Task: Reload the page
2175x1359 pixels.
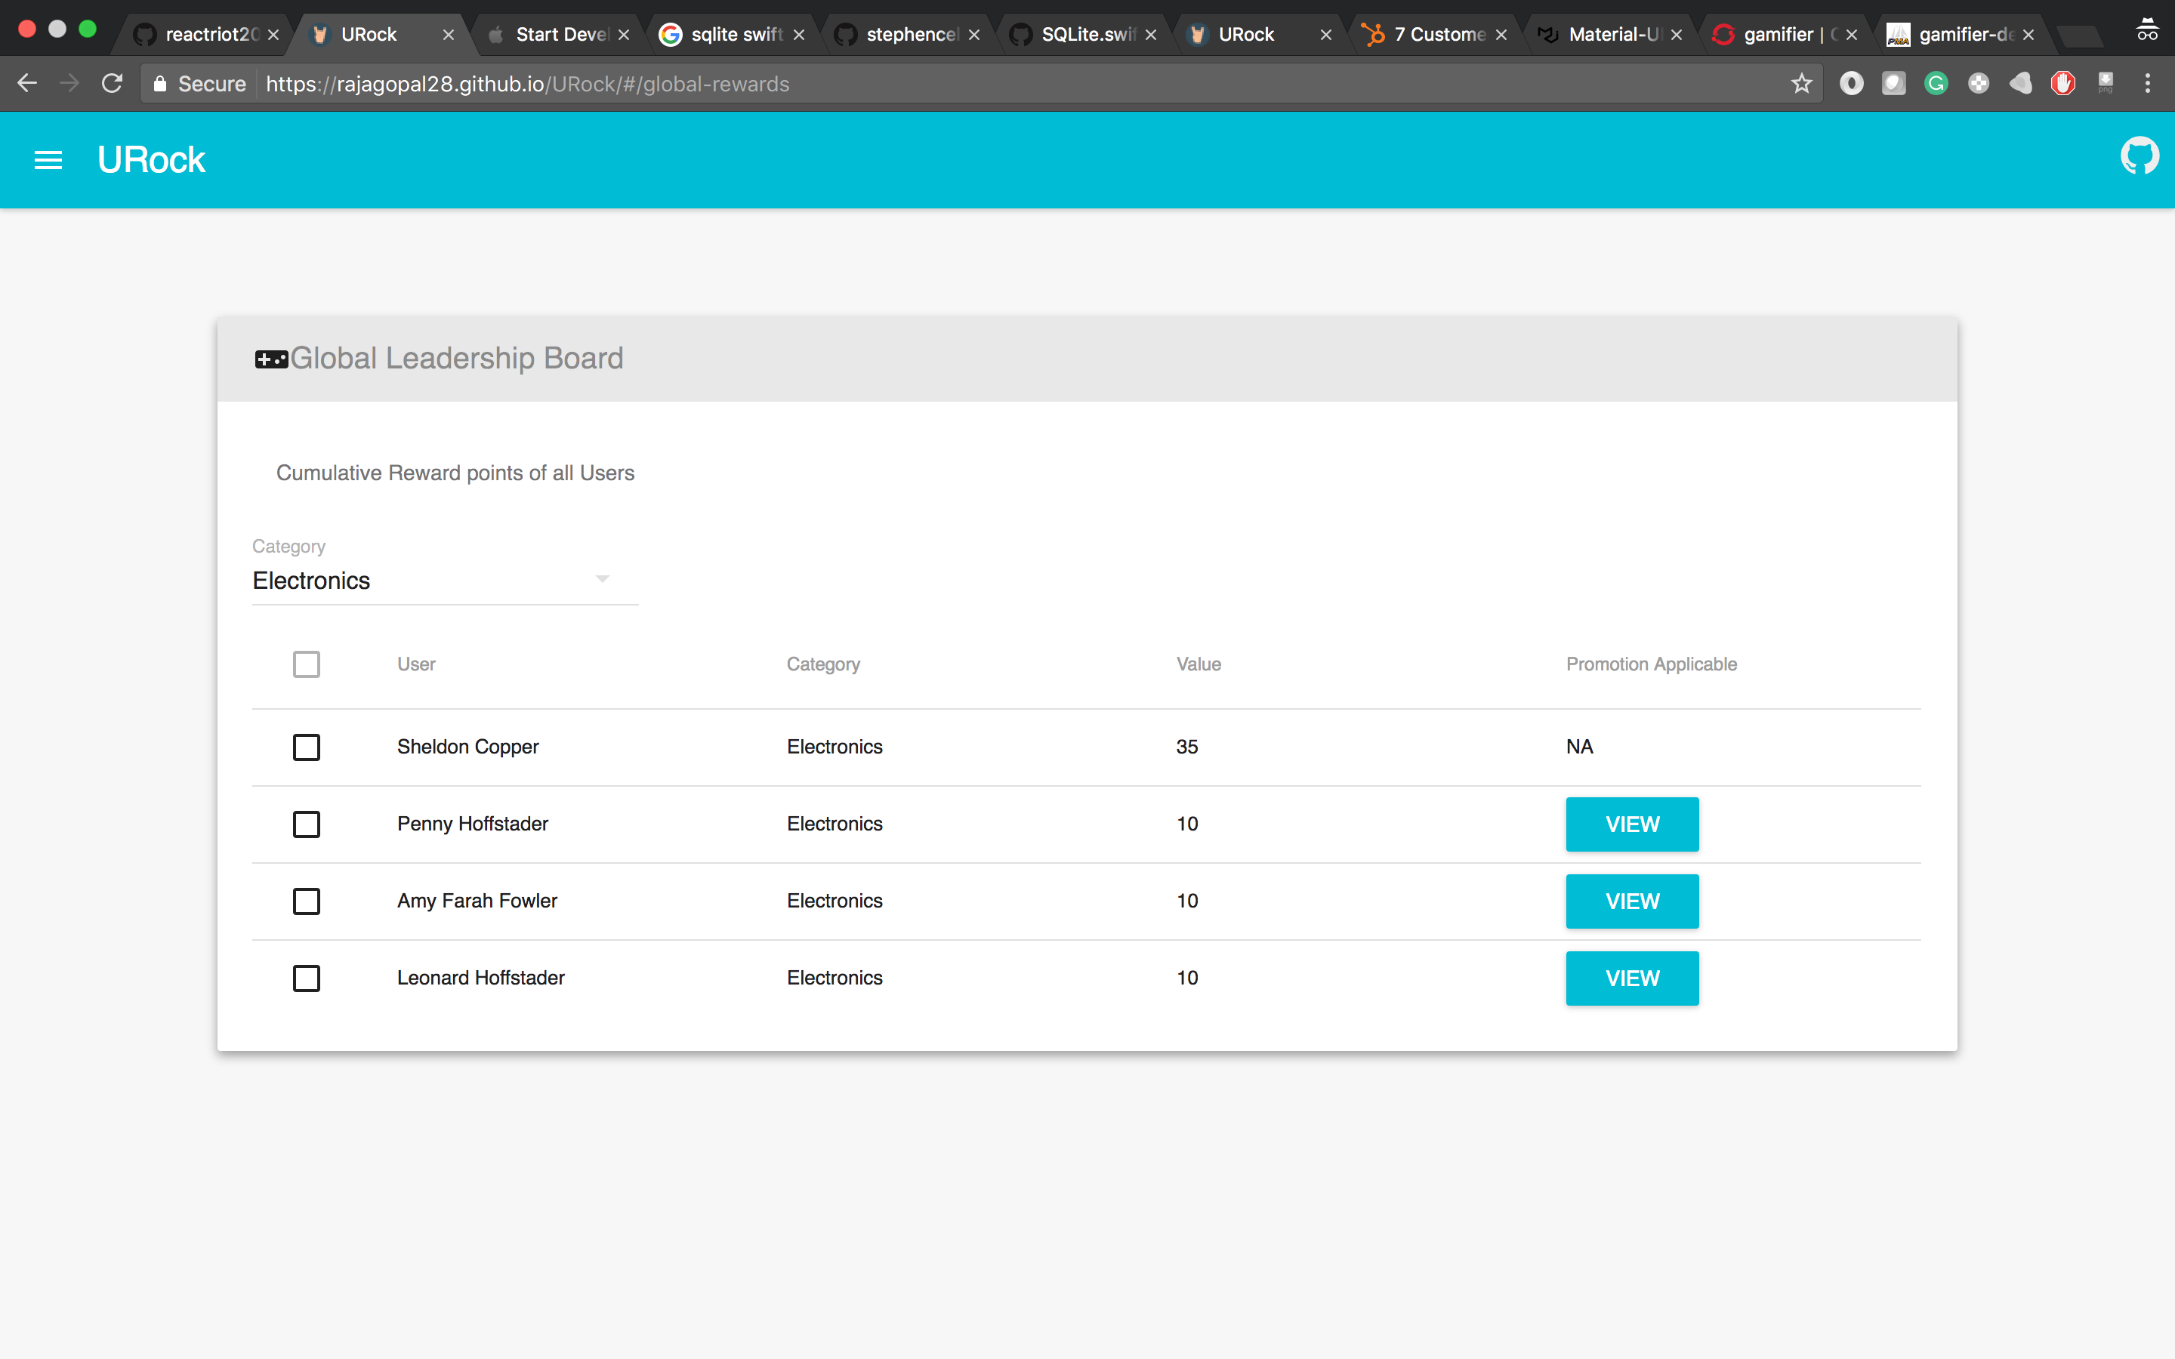Action: click(113, 84)
